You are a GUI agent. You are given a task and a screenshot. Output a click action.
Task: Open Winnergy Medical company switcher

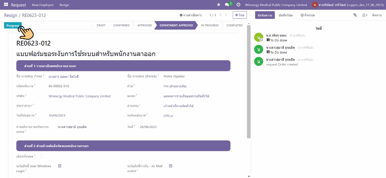pos(276,5)
